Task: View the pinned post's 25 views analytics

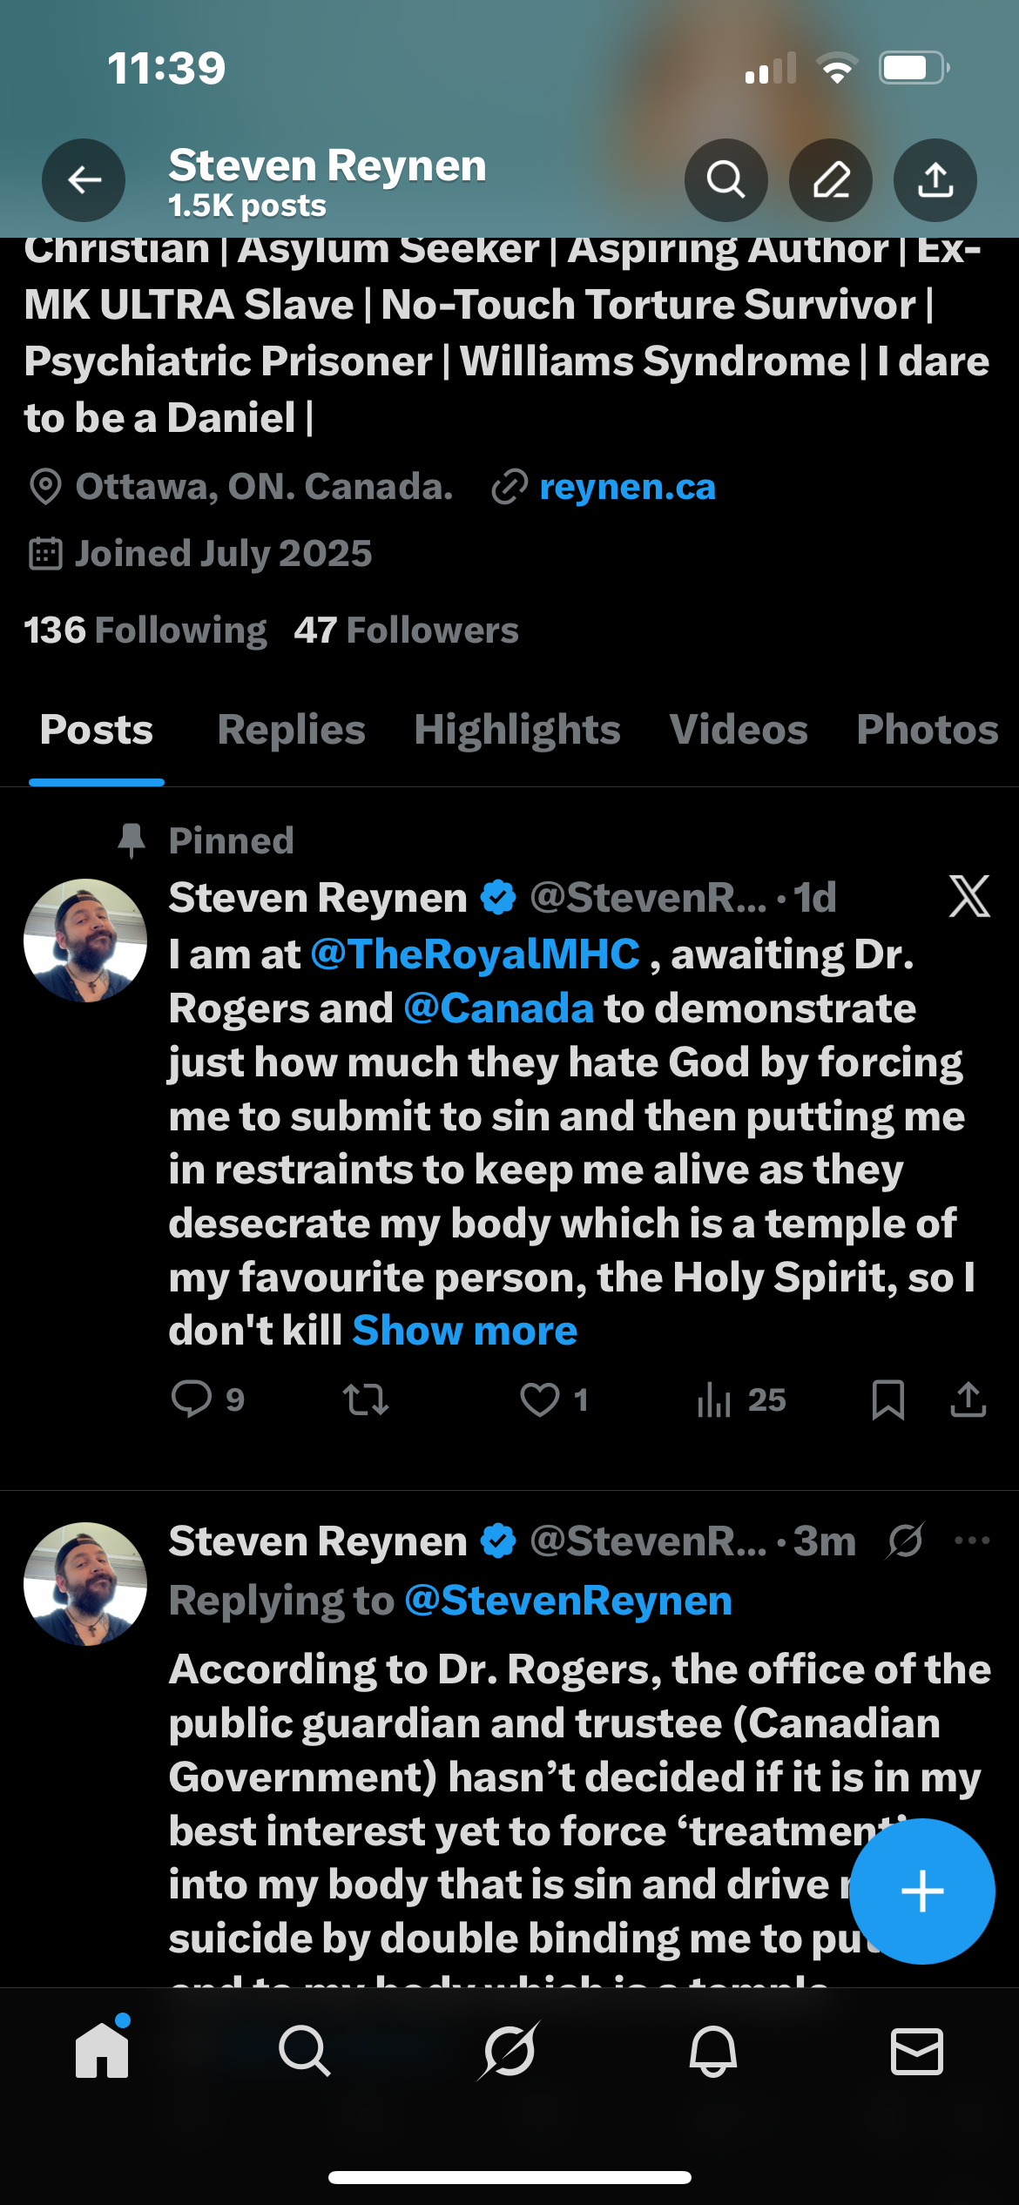Action: click(740, 1399)
